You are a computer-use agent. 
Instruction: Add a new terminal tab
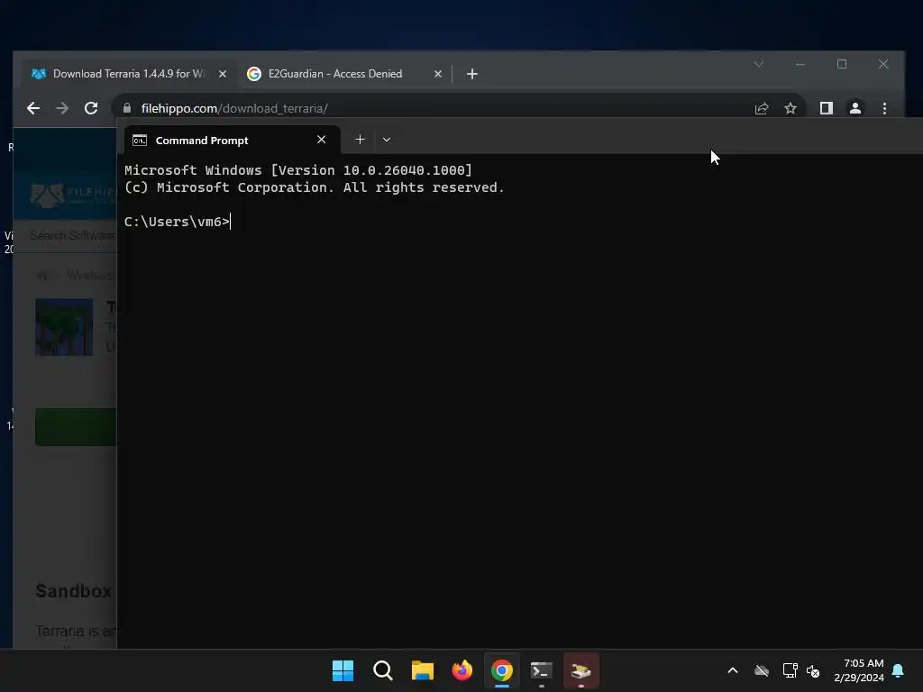[361, 140]
